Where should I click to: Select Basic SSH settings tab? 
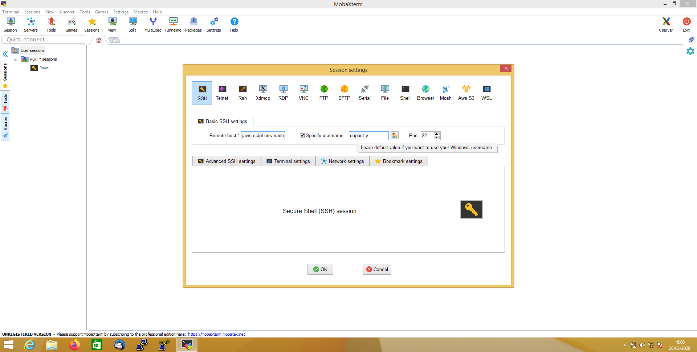(x=222, y=121)
